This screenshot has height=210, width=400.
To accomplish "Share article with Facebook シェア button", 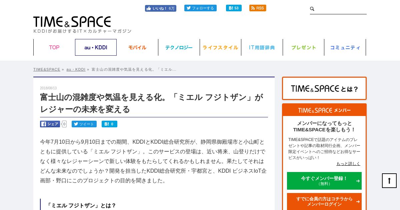I will pyautogui.click(x=50, y=124).
